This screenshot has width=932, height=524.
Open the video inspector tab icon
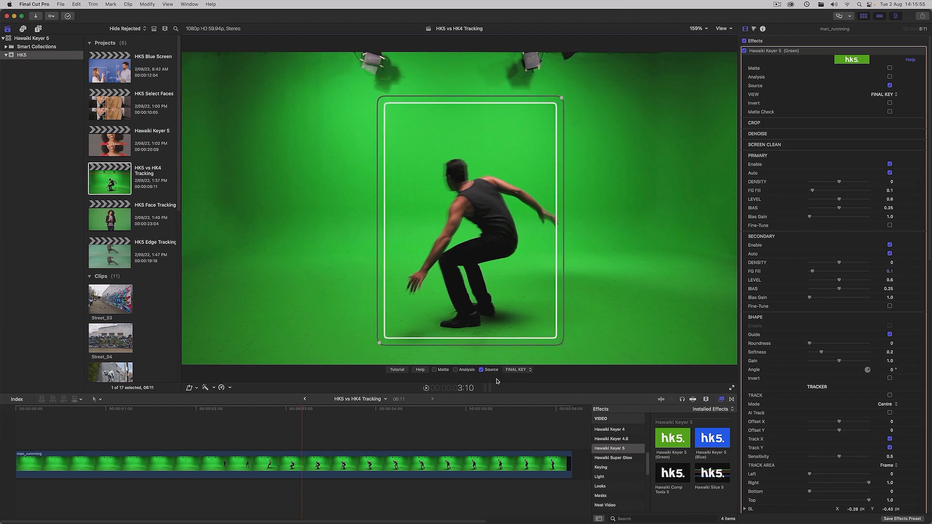point(745,29)
